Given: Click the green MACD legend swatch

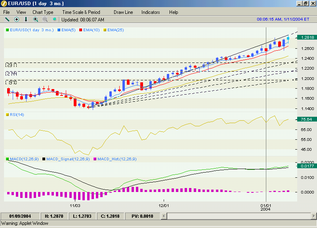Looking at the screenshot, I should tap(8, 159).
